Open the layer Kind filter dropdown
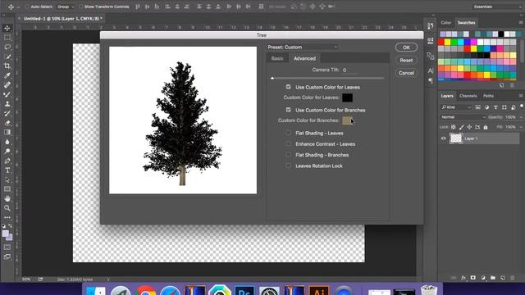Image resolution: width=525 pixels, height=295 pixels. coord(456,107)
